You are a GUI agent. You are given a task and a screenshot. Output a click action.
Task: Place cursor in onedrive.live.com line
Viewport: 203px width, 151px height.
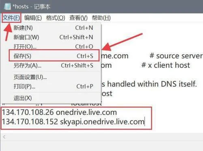pyautogui.click(x=59, y=112)
